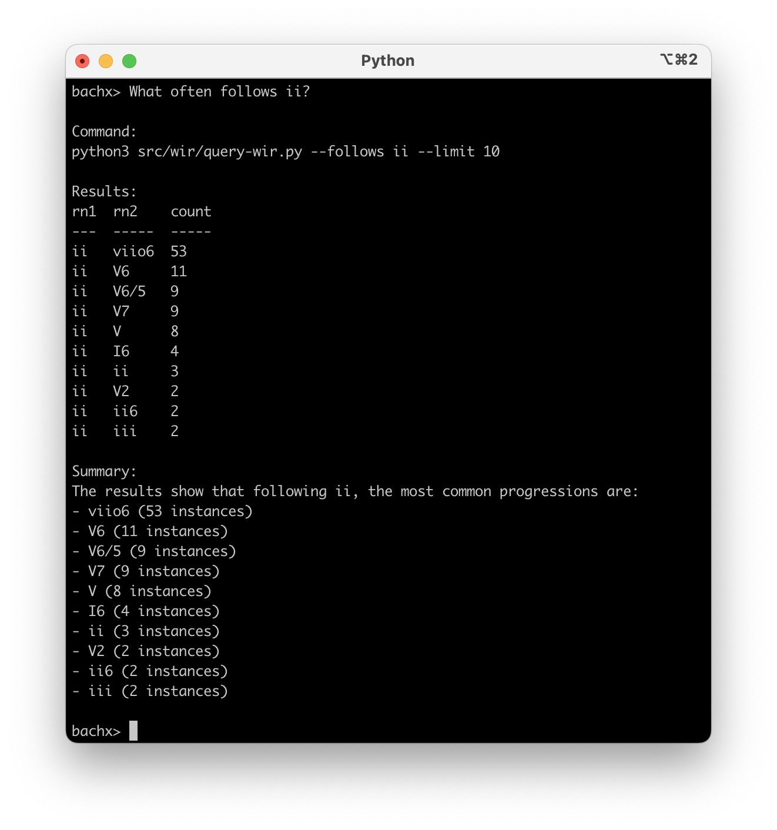Click the prompt text 'What often follows ii?'
777x830 pixels.
pyautogui.click(x=219, y=92)
